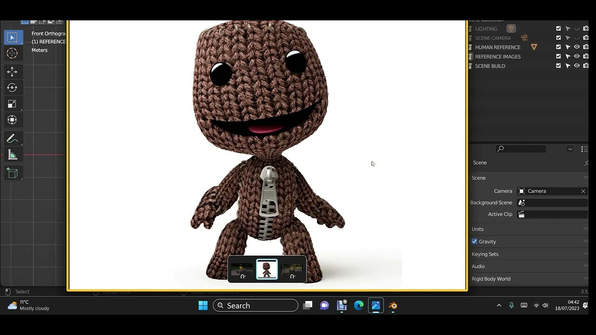
Task: Toggle the Gravity checkbox
Action: point(474,241)
